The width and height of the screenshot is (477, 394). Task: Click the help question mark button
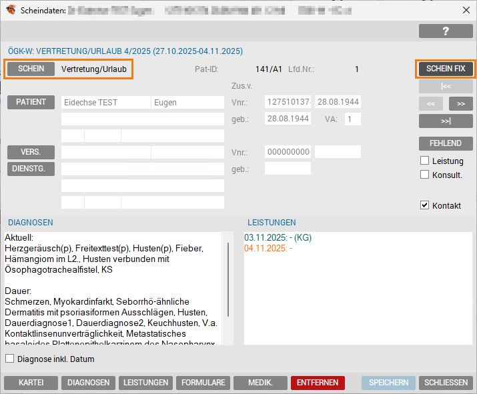click(446, 31)
